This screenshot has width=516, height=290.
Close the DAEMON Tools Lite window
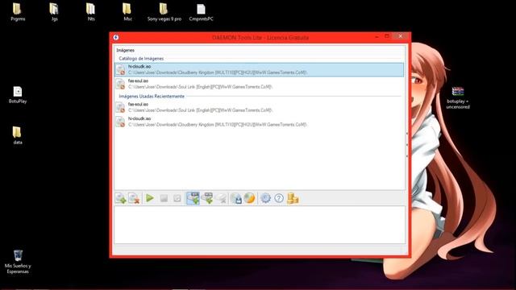point(400,36)
